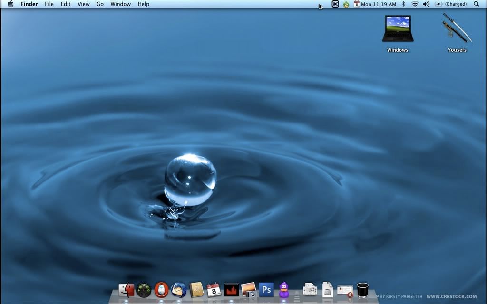Click the Windows desktop icon label

tap(398, 50)
